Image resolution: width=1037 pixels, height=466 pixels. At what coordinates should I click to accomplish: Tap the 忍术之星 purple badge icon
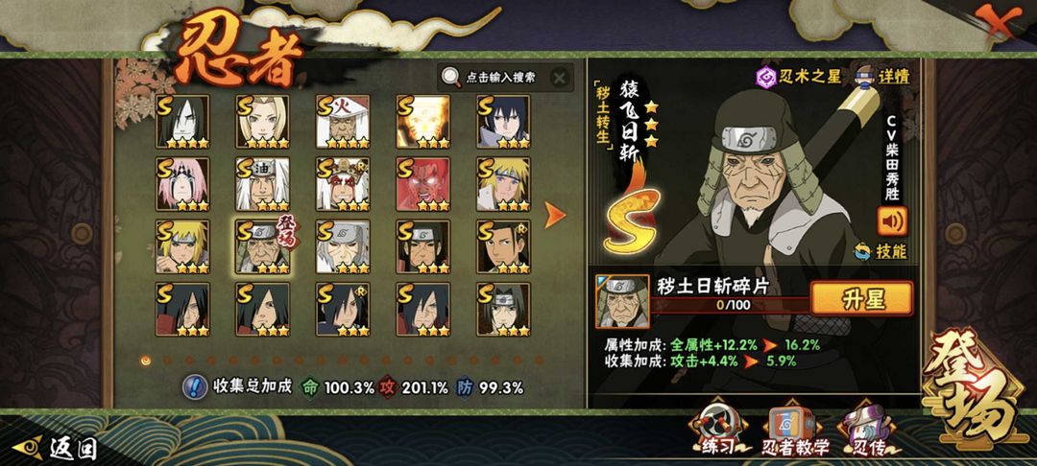tap(766, 78)
